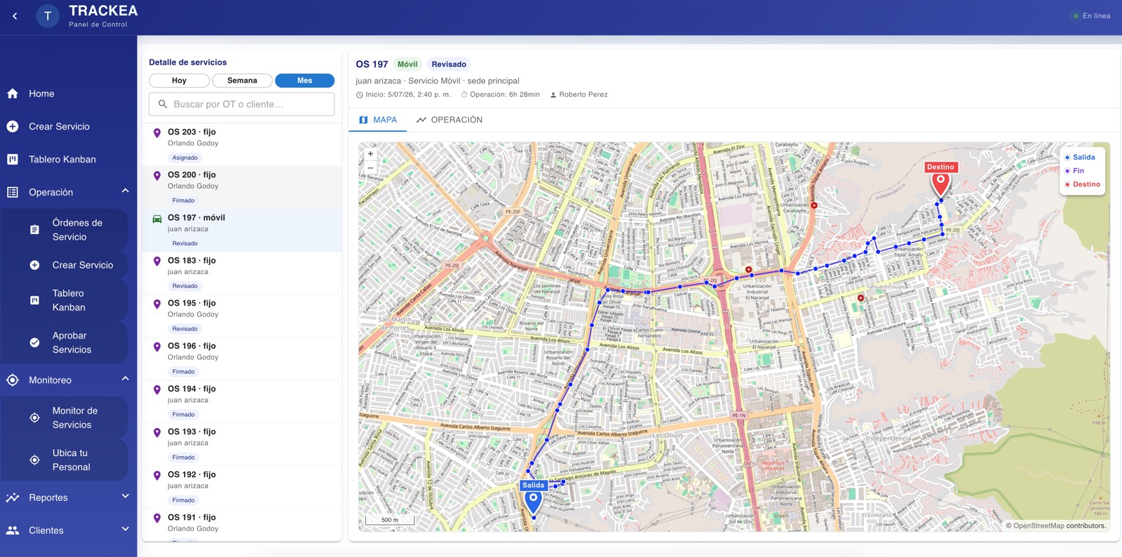Click the Aprobar Servicios check icon
The image size is (1122, 557).
point(34,343)
